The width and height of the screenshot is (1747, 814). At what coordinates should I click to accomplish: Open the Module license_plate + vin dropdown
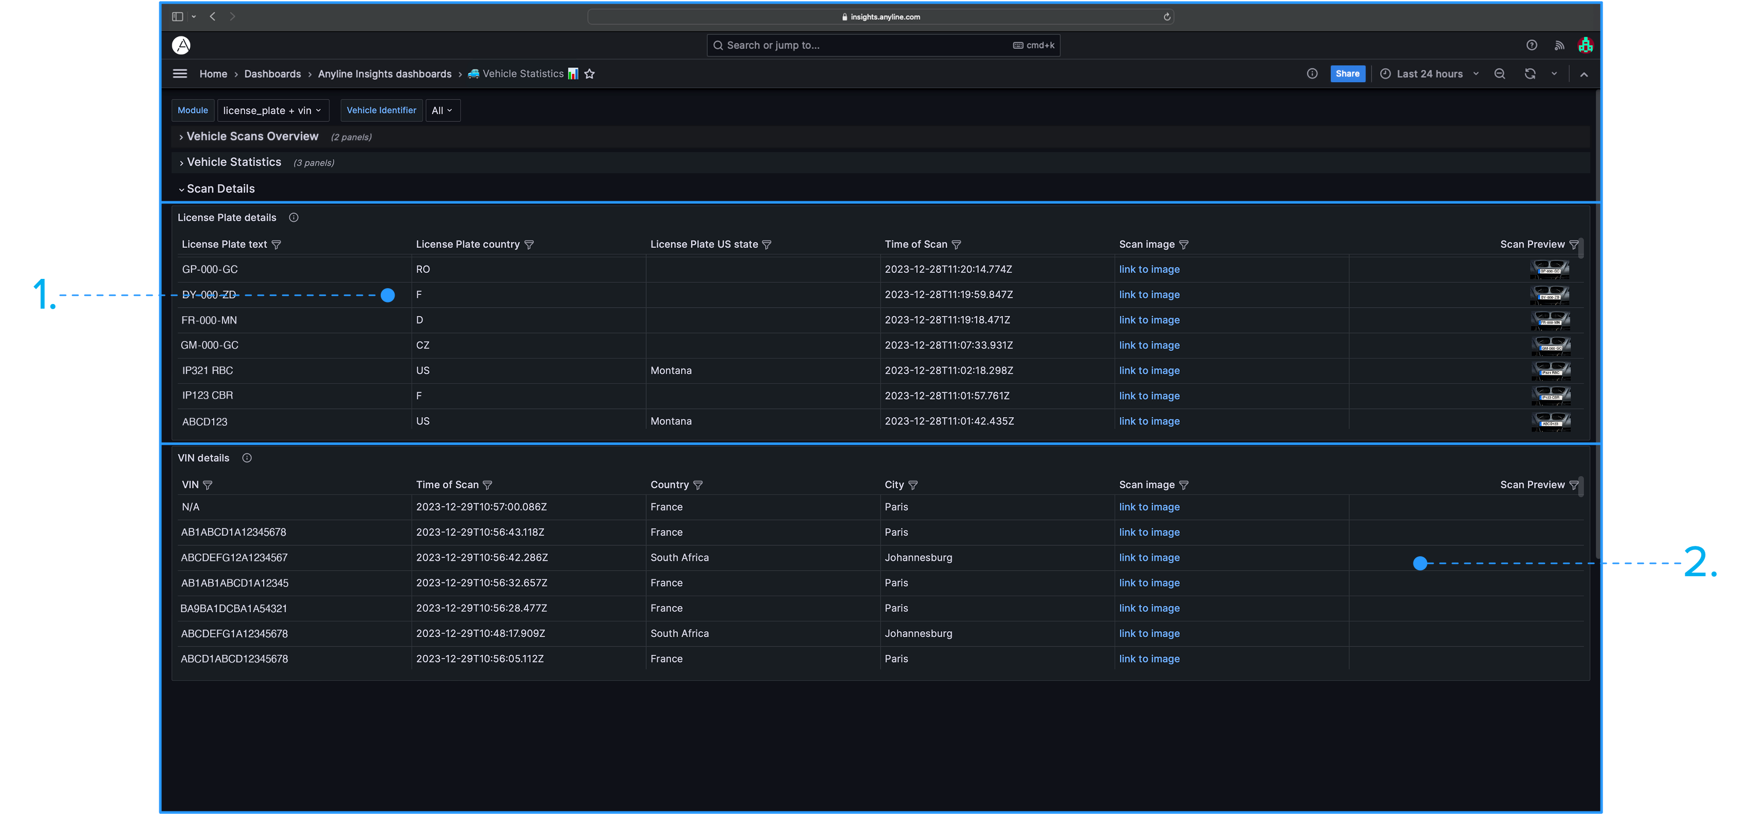(273, 110)
